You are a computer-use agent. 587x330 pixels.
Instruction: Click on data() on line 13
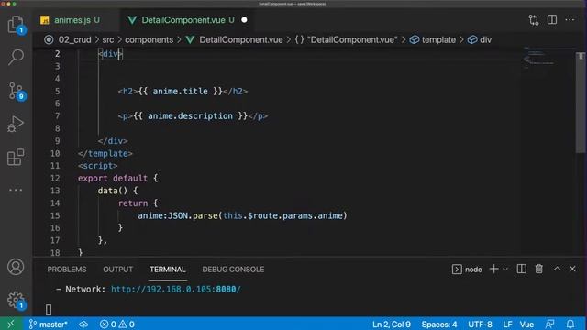pyautogui.click(x=113, y=191)
